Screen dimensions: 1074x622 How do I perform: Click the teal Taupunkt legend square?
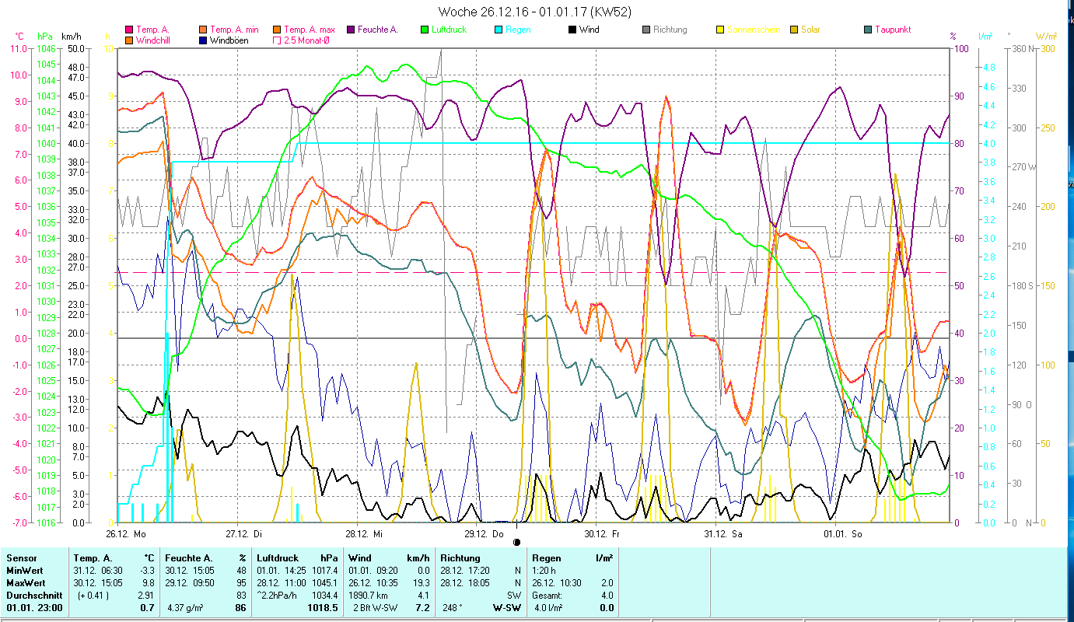pyautogui.click(x=868, y=30)
